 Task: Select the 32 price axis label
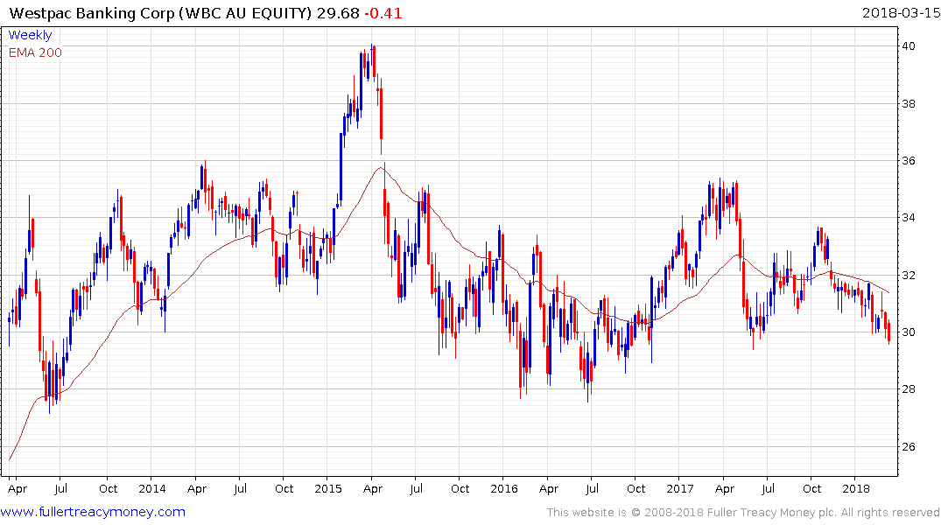point(909,276)
